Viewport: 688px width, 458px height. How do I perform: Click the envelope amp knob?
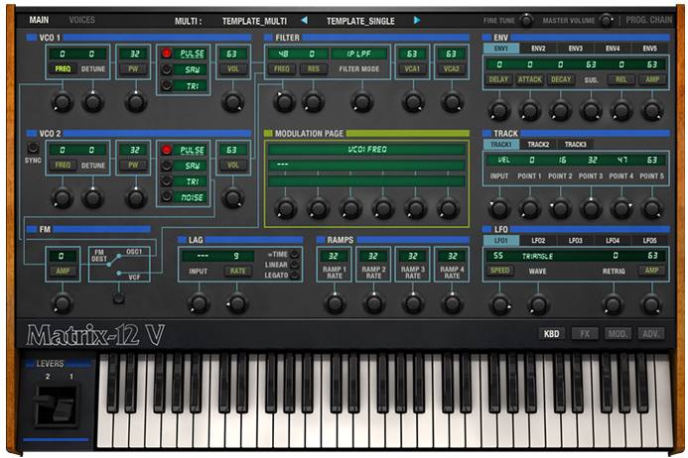coord(652,110)
